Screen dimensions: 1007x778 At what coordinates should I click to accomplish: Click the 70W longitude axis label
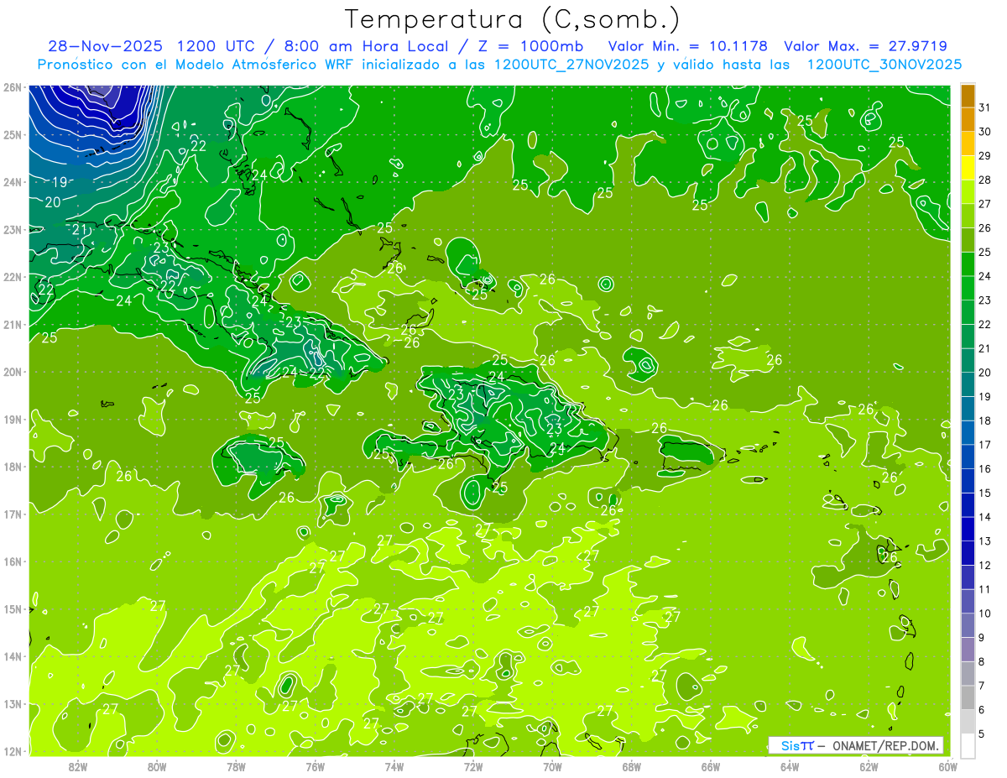[x=552, y=766]
